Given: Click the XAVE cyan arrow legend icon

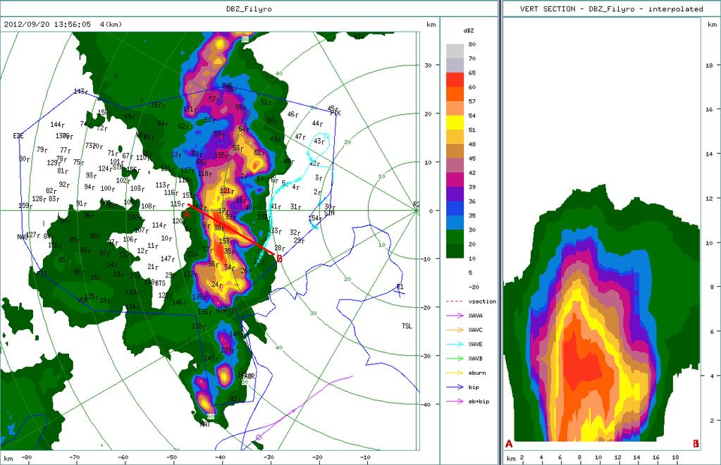Looking at the screenshot, I should pos(455,344).
